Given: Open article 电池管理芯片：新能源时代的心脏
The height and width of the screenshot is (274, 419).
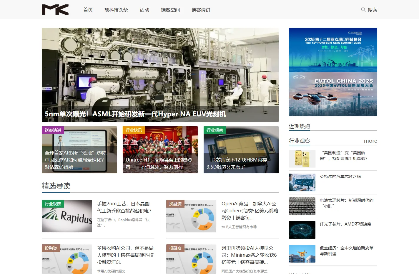Looking at the screenshot, I should pos(347,203).
